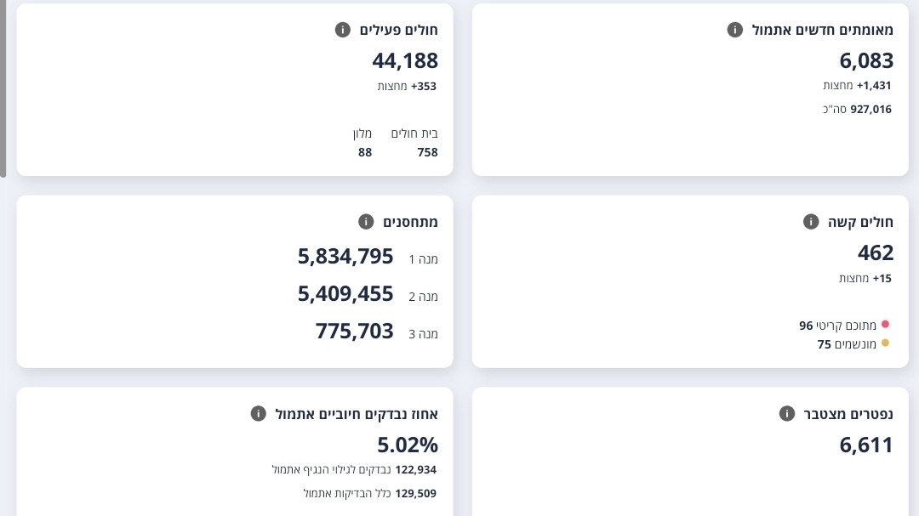Viewport: 919px width, 516px height.
Task: Click positive test percentage 5.02%
Action: coord(408,445)
